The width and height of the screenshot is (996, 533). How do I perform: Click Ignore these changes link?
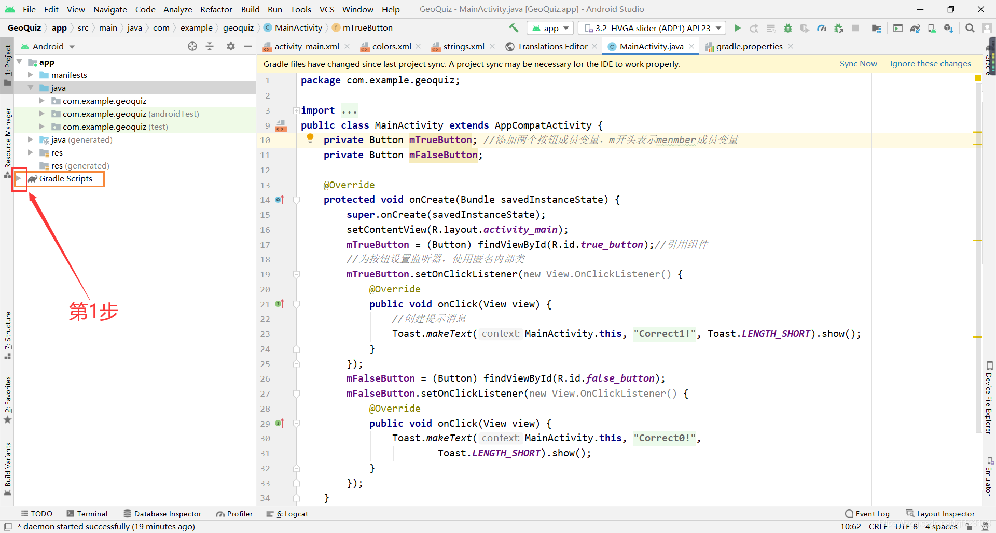[x=930, y=64]
